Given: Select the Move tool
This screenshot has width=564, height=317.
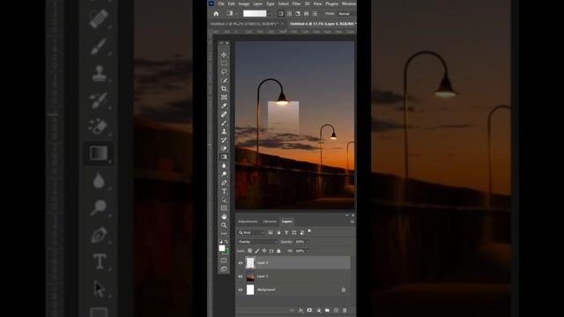Looking at the screenshot, I should click(x=224, y=55).
